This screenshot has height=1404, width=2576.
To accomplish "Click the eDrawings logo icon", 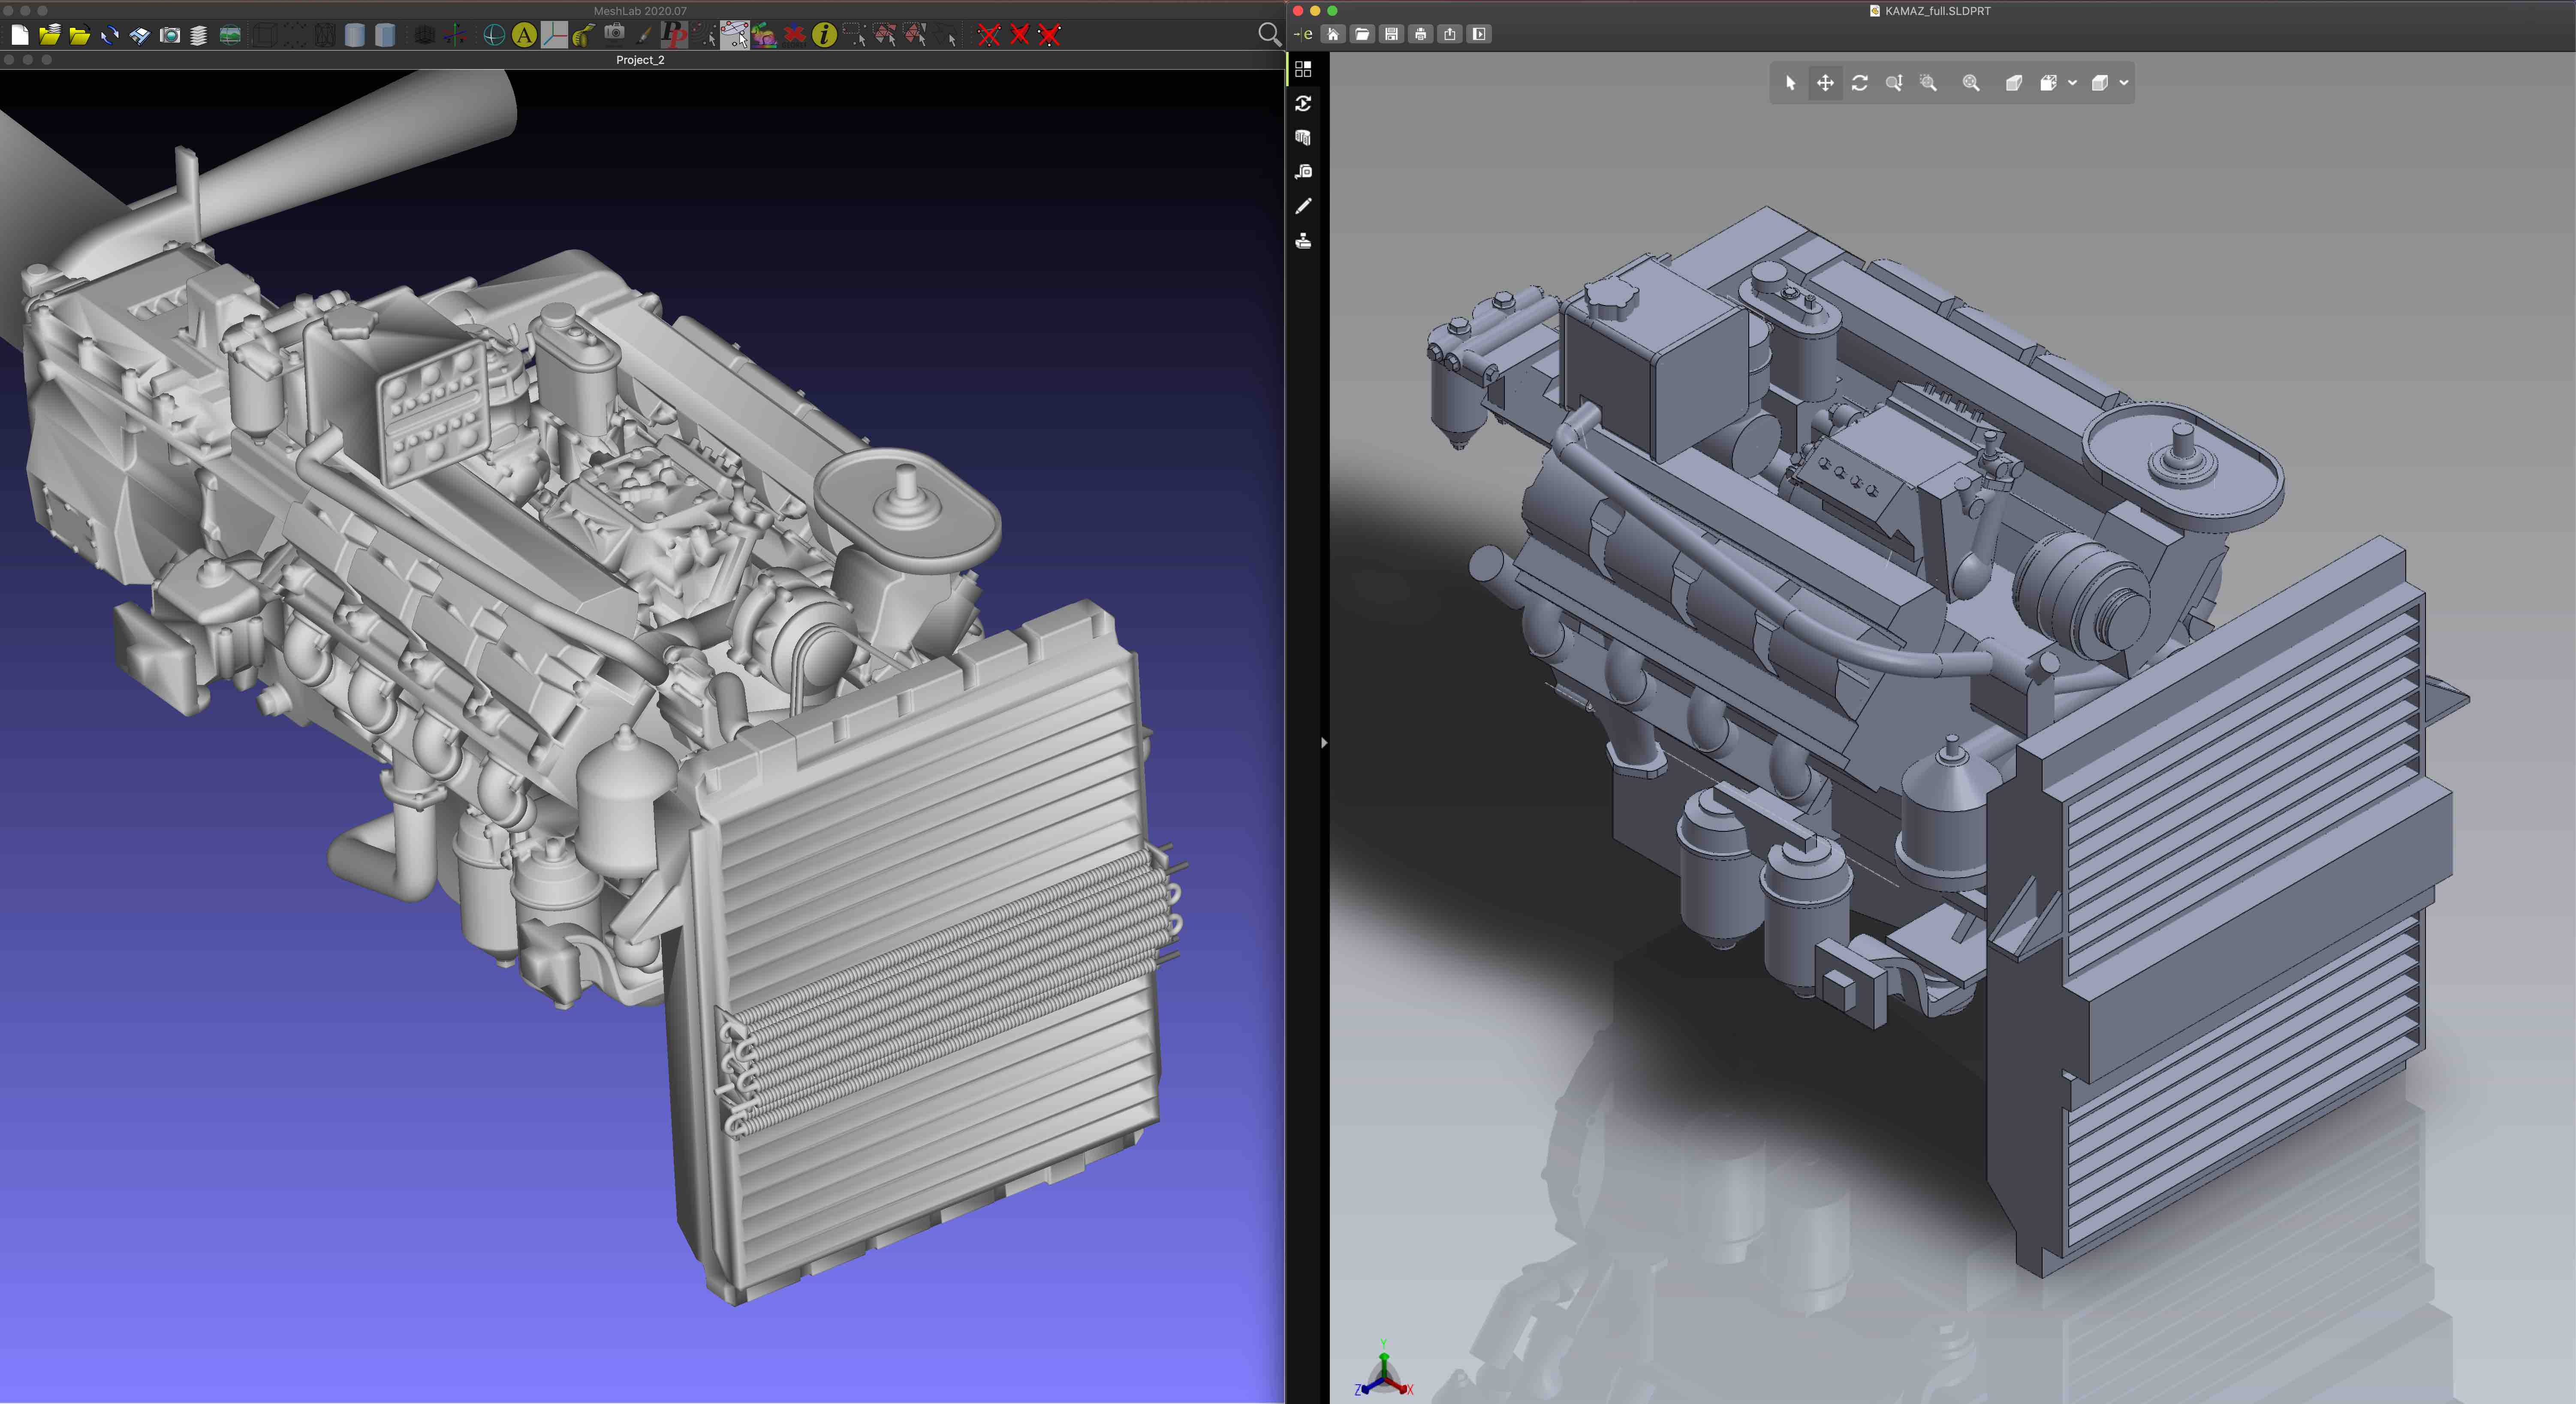I will 1303,34.
